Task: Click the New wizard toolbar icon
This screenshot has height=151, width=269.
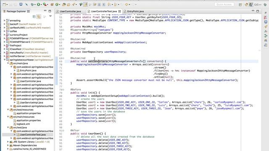Action: (4, 5)
